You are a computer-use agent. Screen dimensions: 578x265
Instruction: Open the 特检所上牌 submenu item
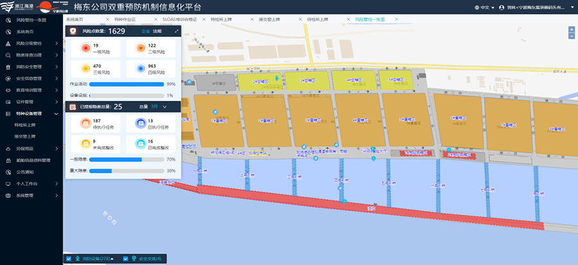tap(25, 125)
